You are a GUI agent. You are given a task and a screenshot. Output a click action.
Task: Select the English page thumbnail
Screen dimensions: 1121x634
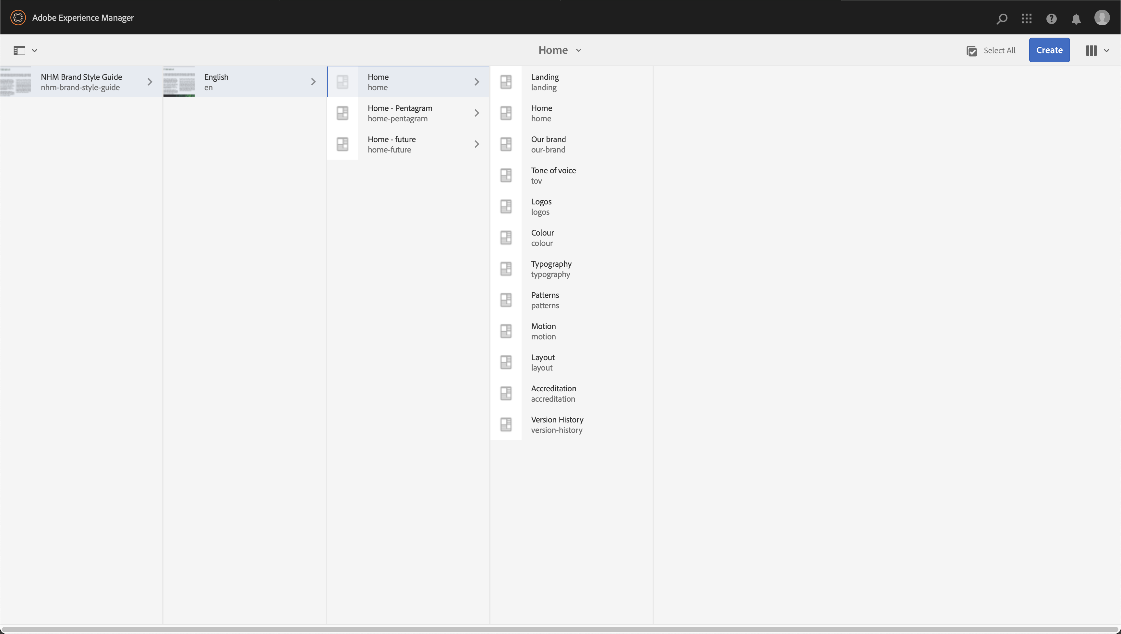click(179, 82)
